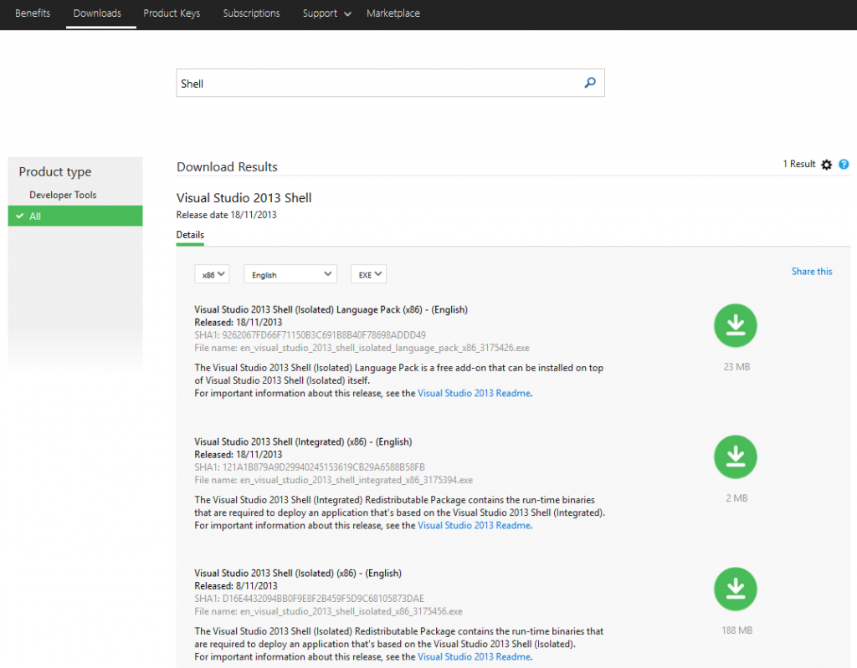The width and height of the screenshot is (857, 668).
Task: Go to the Benefits tab
Action: click(x=33, y=13)
